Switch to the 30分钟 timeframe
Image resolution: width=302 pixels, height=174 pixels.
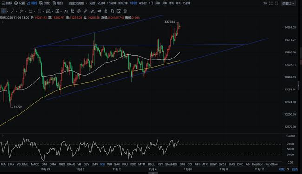coord(123,3)
